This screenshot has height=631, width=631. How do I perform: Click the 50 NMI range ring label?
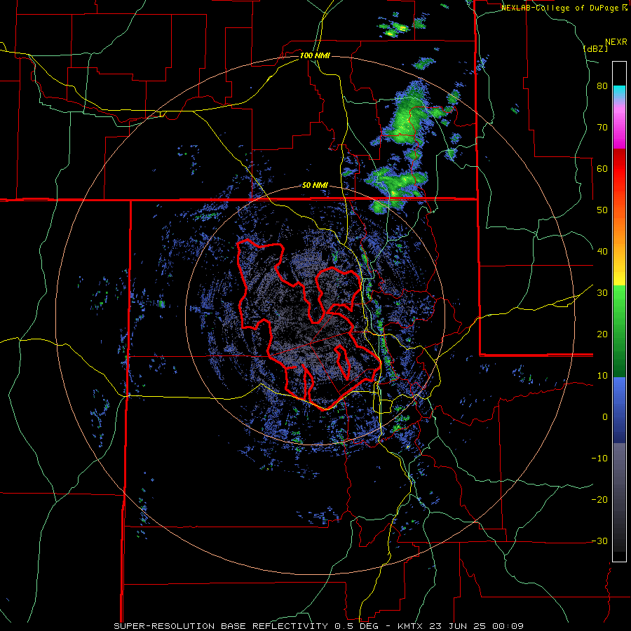click(315, 186)
